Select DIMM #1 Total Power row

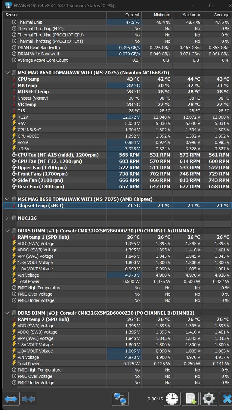pyautogui.click(x=117, y=281)
